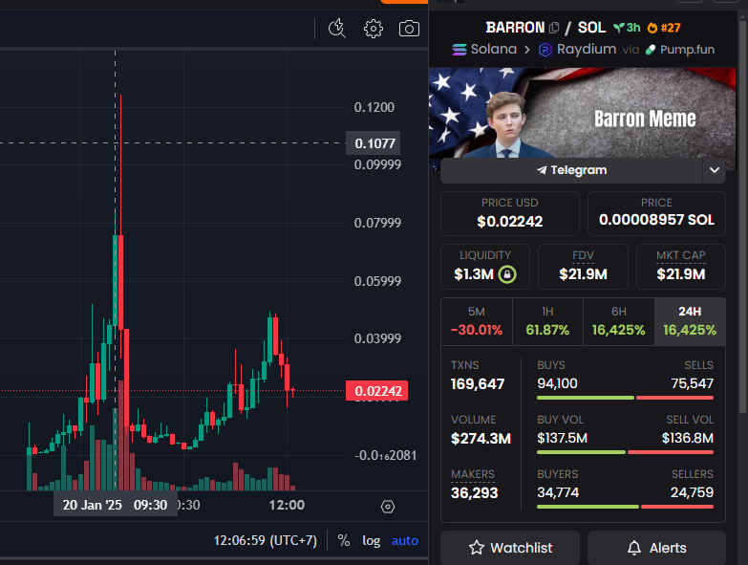Copy BARRON token address icon
This screenshot has height=565, width=748.
(554, 28)
